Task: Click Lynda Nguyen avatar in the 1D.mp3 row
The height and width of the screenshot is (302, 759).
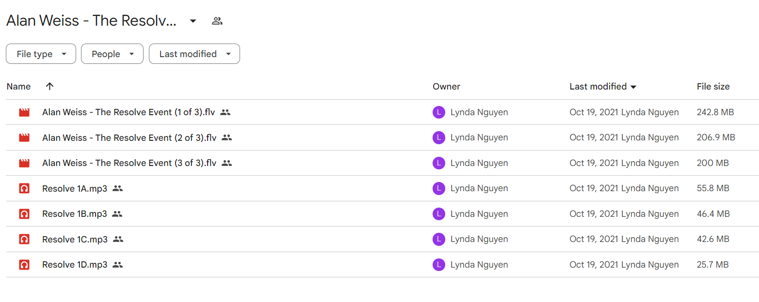Action: [x=438, y=265]
